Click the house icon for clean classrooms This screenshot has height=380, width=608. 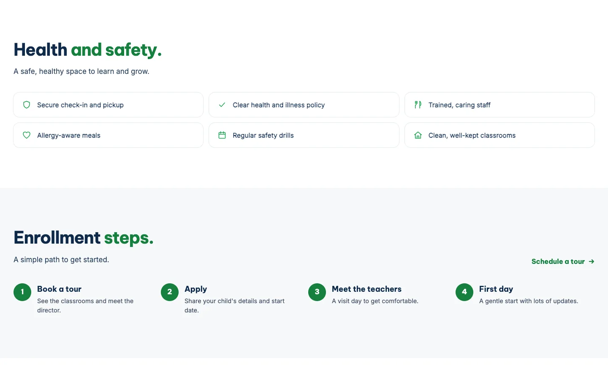click(418, 135)
